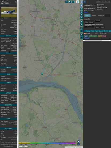
Task: Click the SIGNAL section header
Action: [9, 53]
